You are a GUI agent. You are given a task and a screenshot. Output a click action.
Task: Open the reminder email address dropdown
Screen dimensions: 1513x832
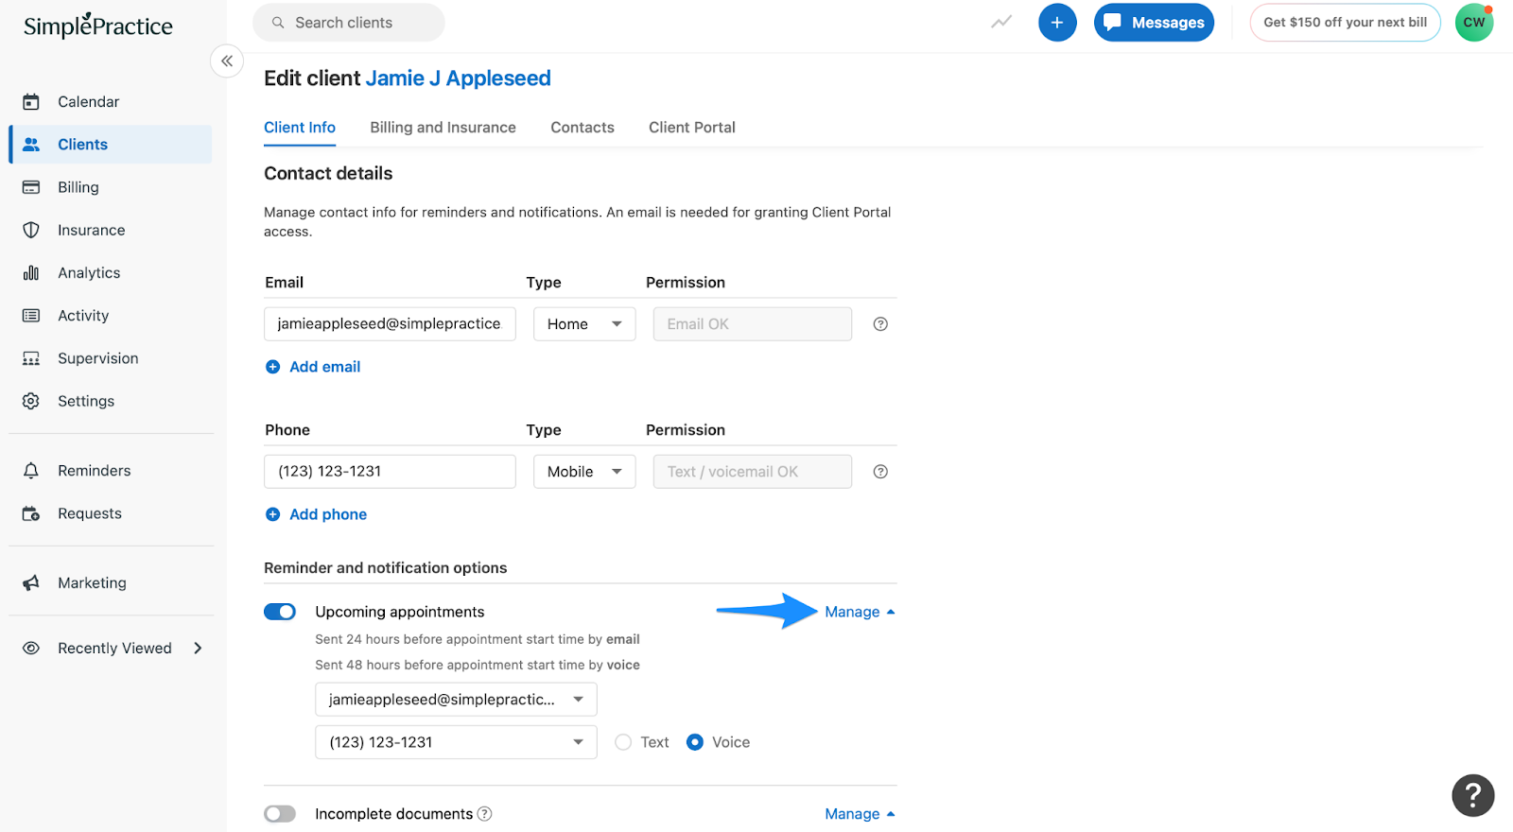tap(456, 700)
